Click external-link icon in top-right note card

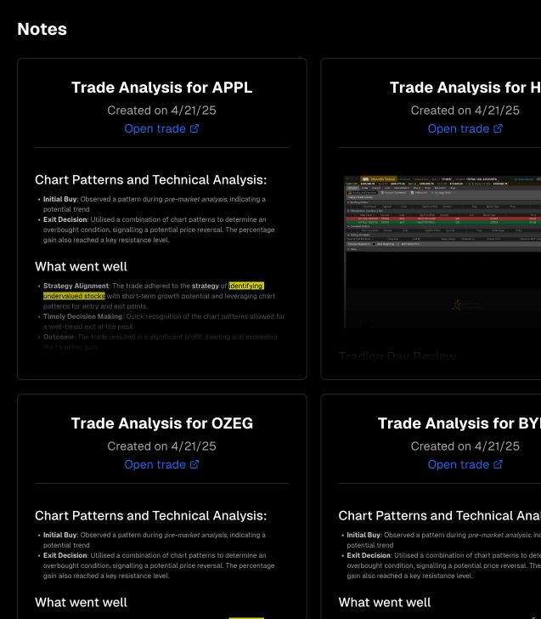(498, 128)
